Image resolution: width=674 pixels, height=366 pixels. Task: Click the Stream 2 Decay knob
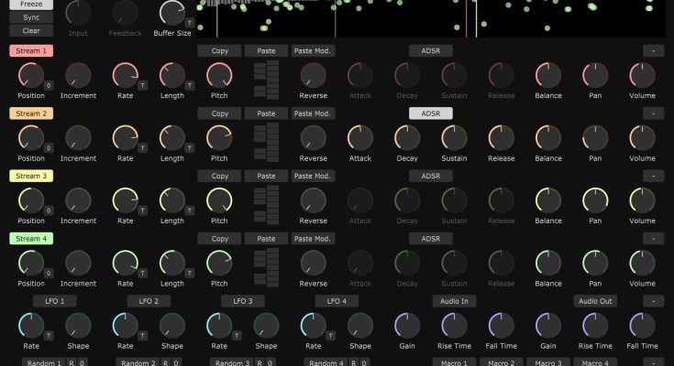tap(407, 137)
